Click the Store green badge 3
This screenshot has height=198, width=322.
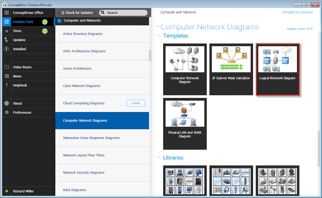pyautogui.click(x=45, y=31)
